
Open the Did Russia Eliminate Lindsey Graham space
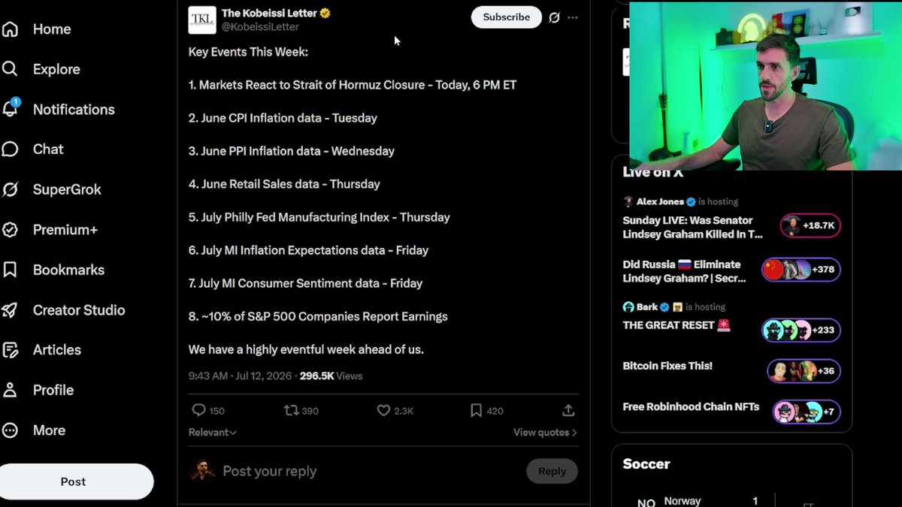coord(685,271)
